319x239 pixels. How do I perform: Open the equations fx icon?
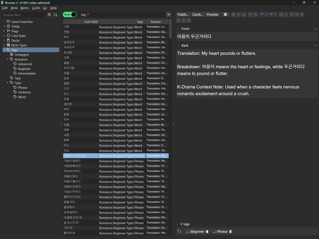point(189,20)
